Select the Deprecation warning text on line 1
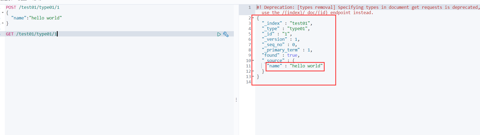This screenshot has width=480, height=135. pos(368,10)
